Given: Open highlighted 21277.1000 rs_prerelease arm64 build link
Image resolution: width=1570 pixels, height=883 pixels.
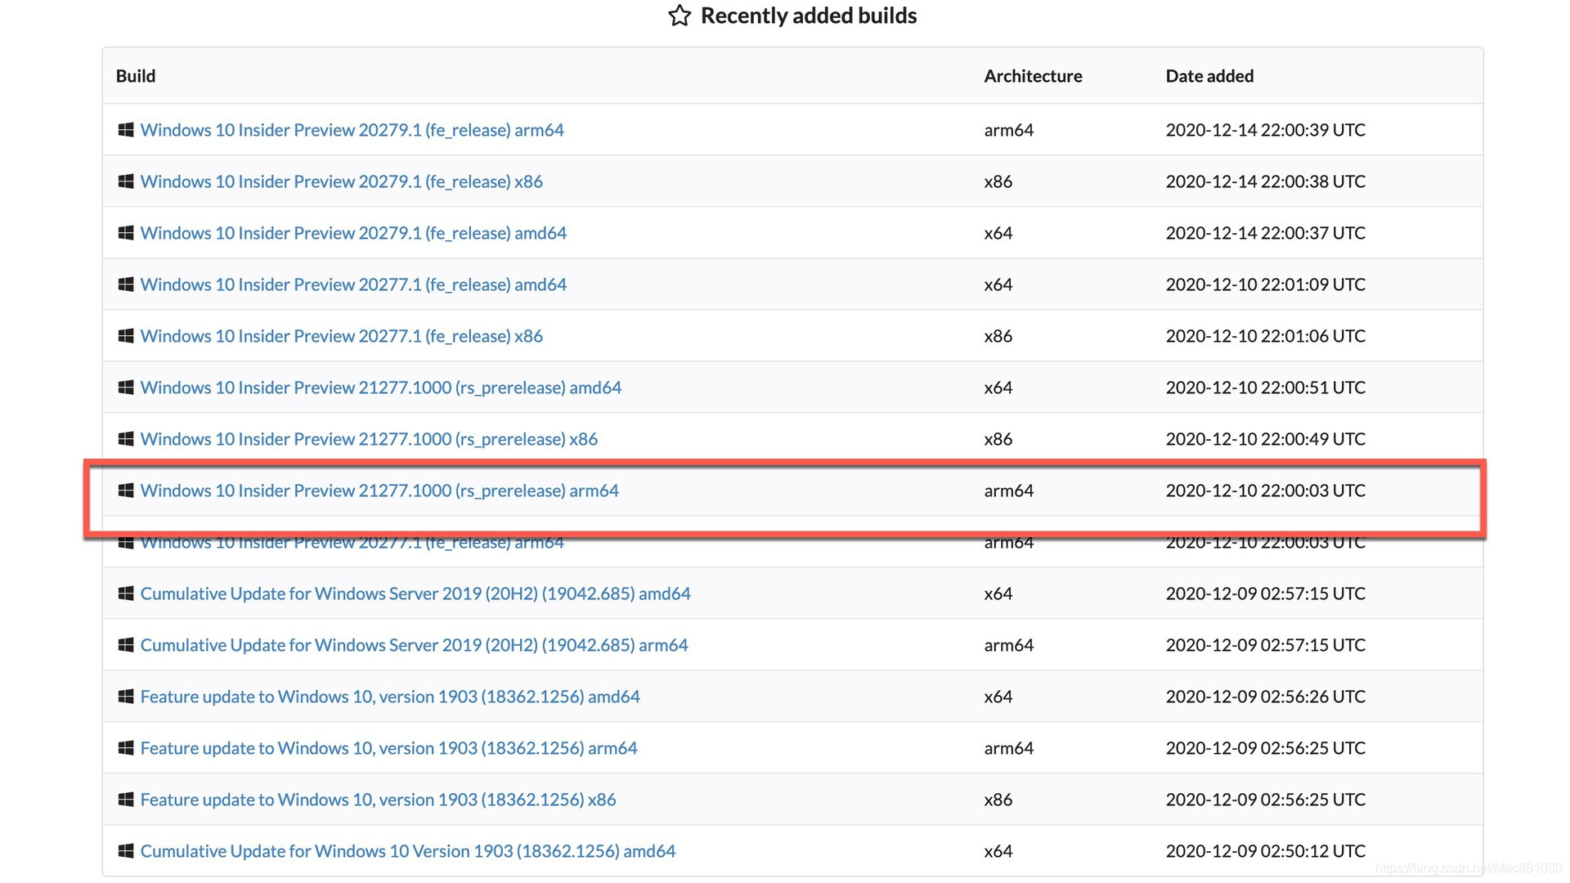Looking at the screenshot, I should [x=379, y=491].
